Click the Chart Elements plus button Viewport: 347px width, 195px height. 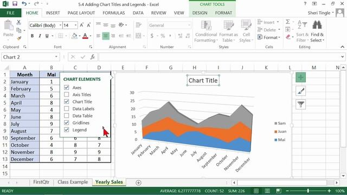tap(300, 77)
